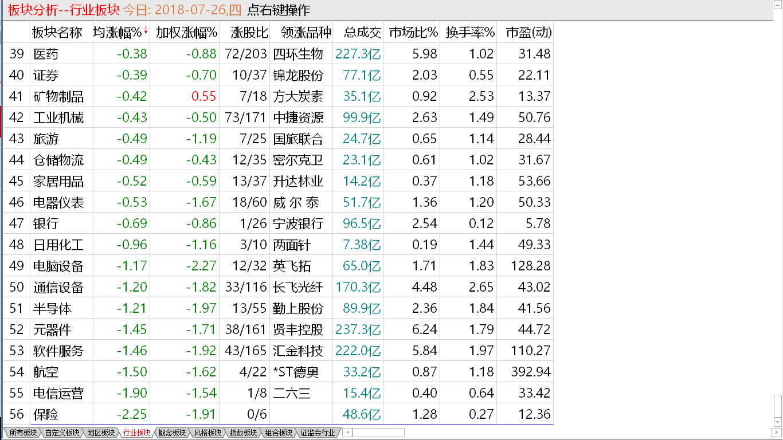Click leading stock 宁波银行
Viewport: 783px width, 440px height.
coord(298,223)
